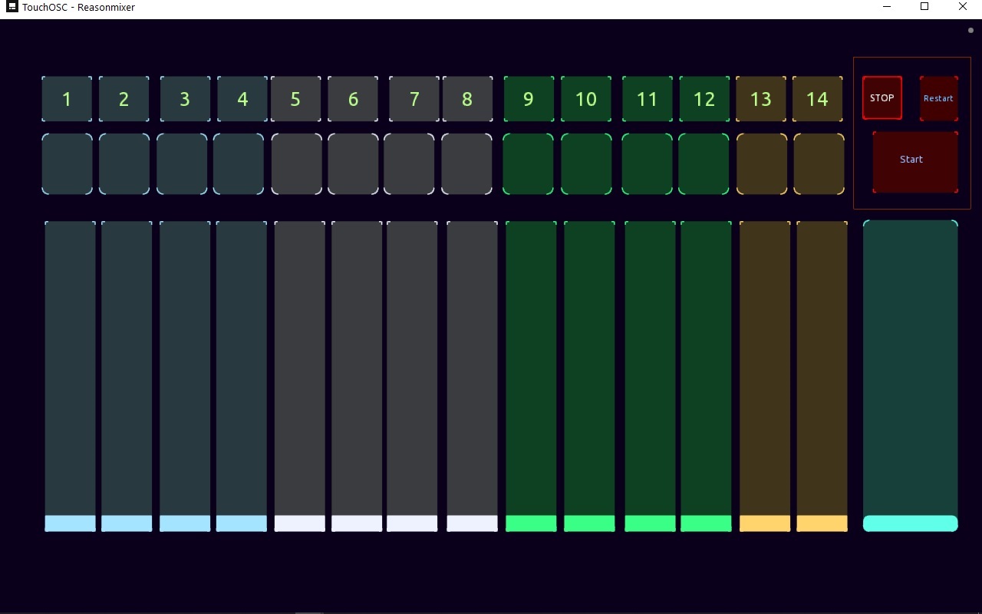Tap the blank pad under button 3

(182, 164)
